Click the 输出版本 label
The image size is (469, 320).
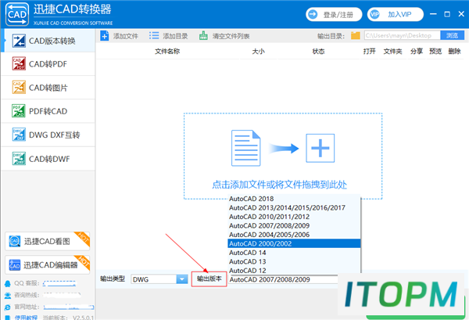click(x=209, y=279)
